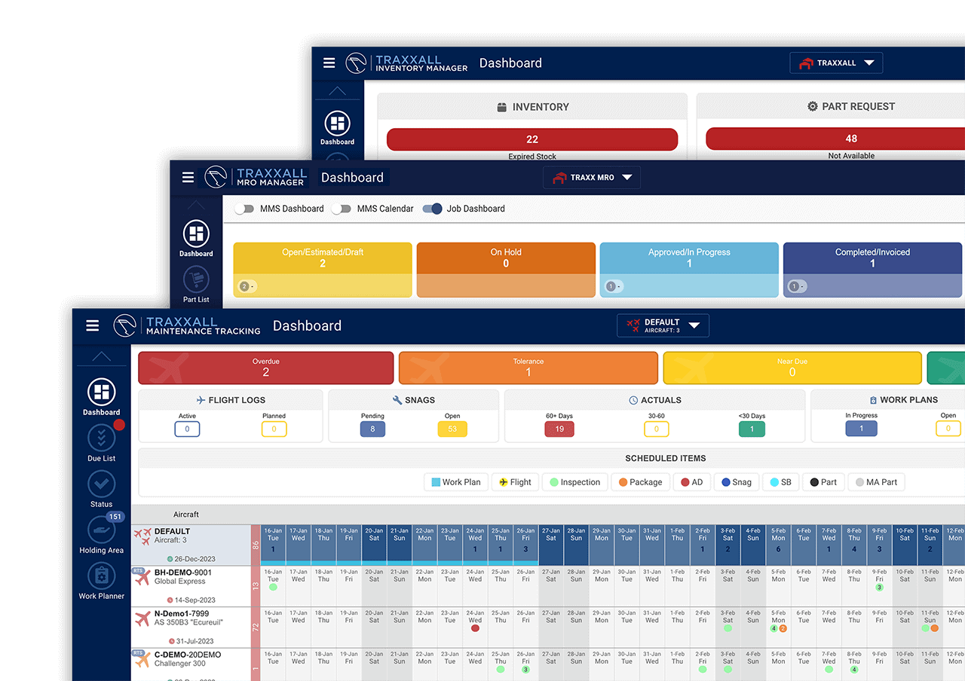Toggle MMS Calendar switch
Viewport: 965px width, 681px height.
pos(342,209)
